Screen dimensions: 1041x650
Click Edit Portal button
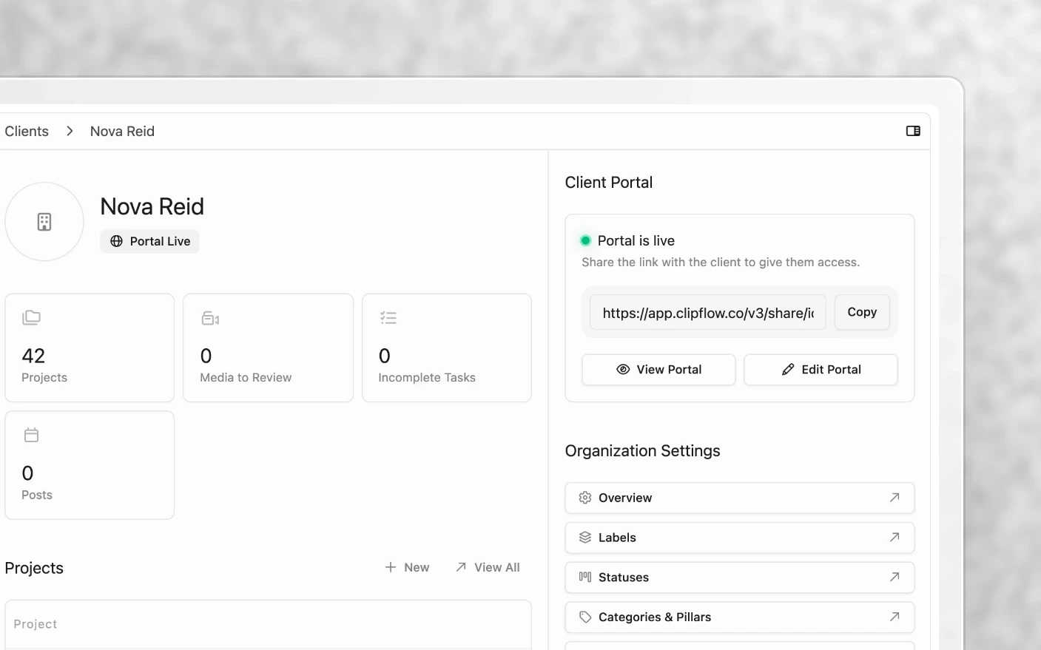pyautogui.click(x=821, y=370)
